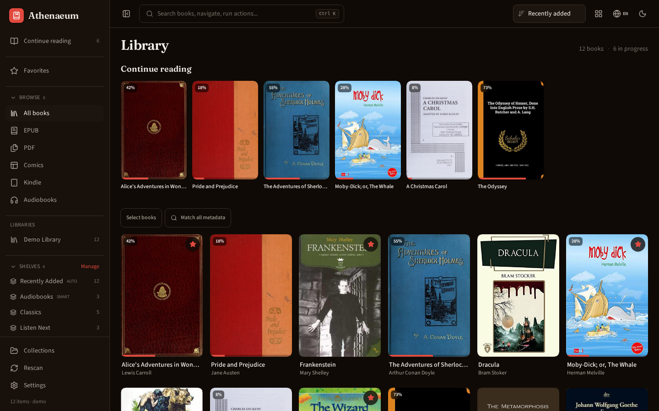659x411 pixels.
Task: Switch to grid view layout icon
Action: (x=599, y=14)
